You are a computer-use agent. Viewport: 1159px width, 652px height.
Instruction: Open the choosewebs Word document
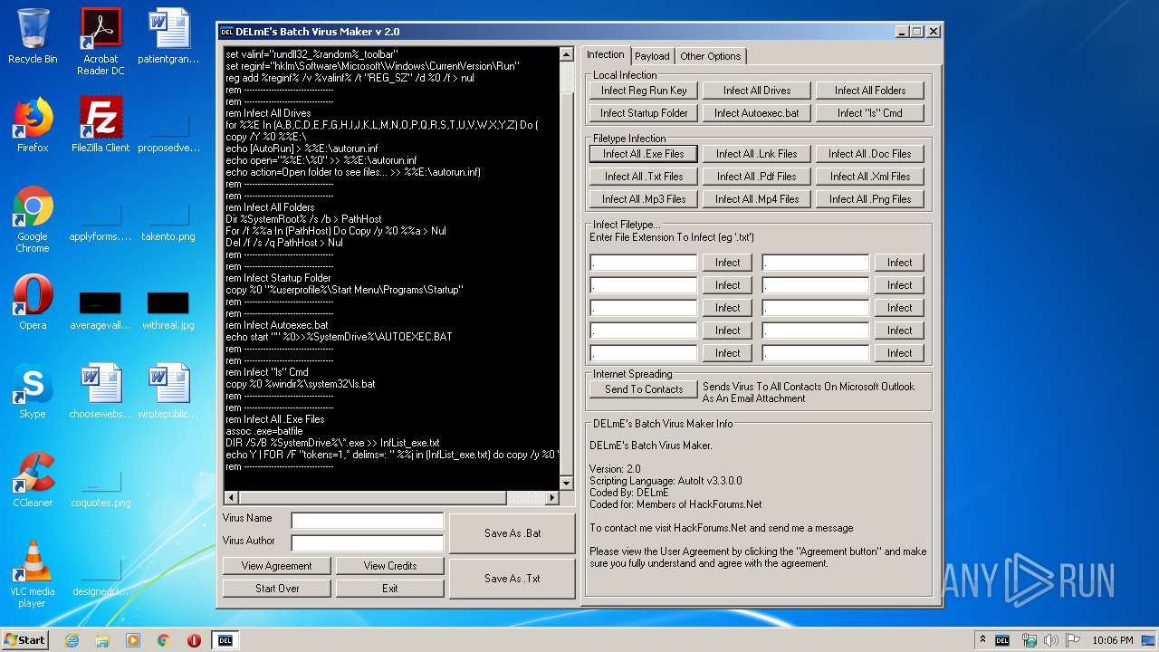click(x=101, y=391)
